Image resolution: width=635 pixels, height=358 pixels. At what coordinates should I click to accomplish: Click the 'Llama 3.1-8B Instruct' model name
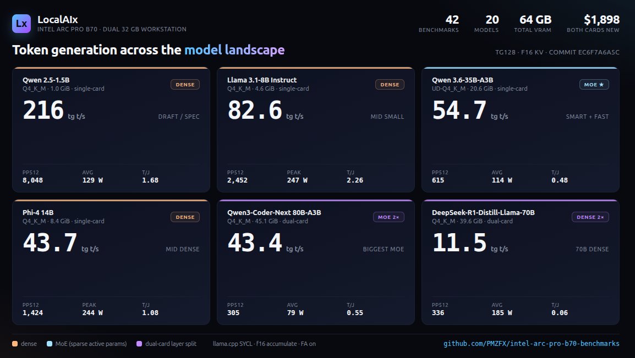[261, 80]
